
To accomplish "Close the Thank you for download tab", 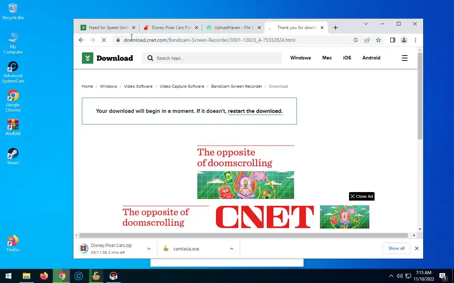I will (322, 28).
